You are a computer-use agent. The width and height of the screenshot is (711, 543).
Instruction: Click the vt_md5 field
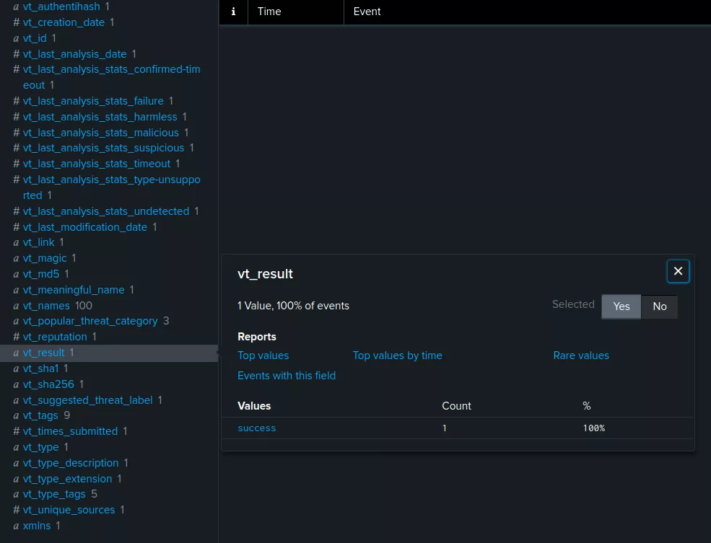(41, 274)
